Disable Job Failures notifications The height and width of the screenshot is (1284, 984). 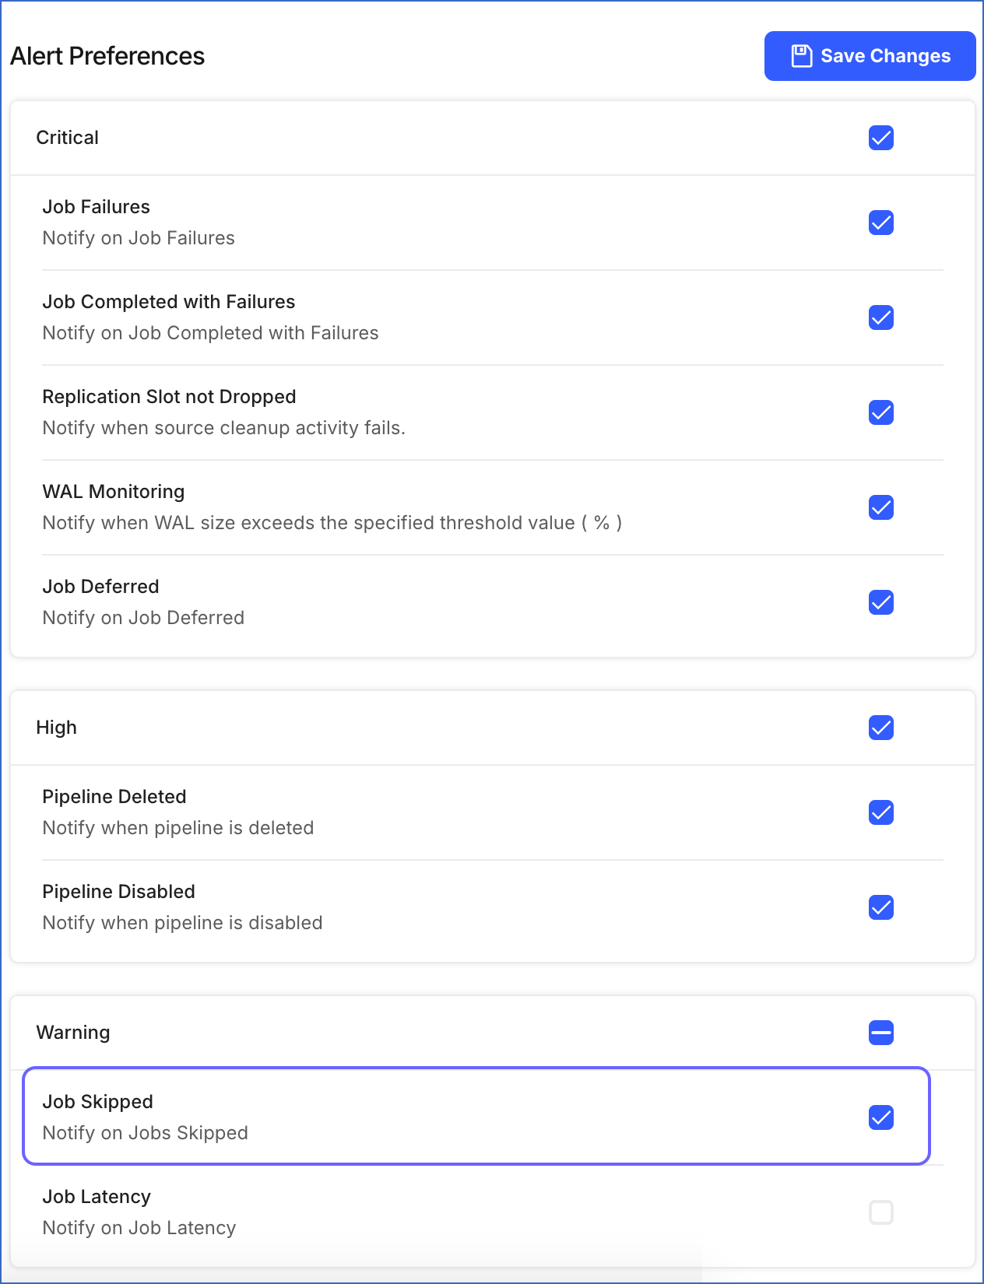880,223
